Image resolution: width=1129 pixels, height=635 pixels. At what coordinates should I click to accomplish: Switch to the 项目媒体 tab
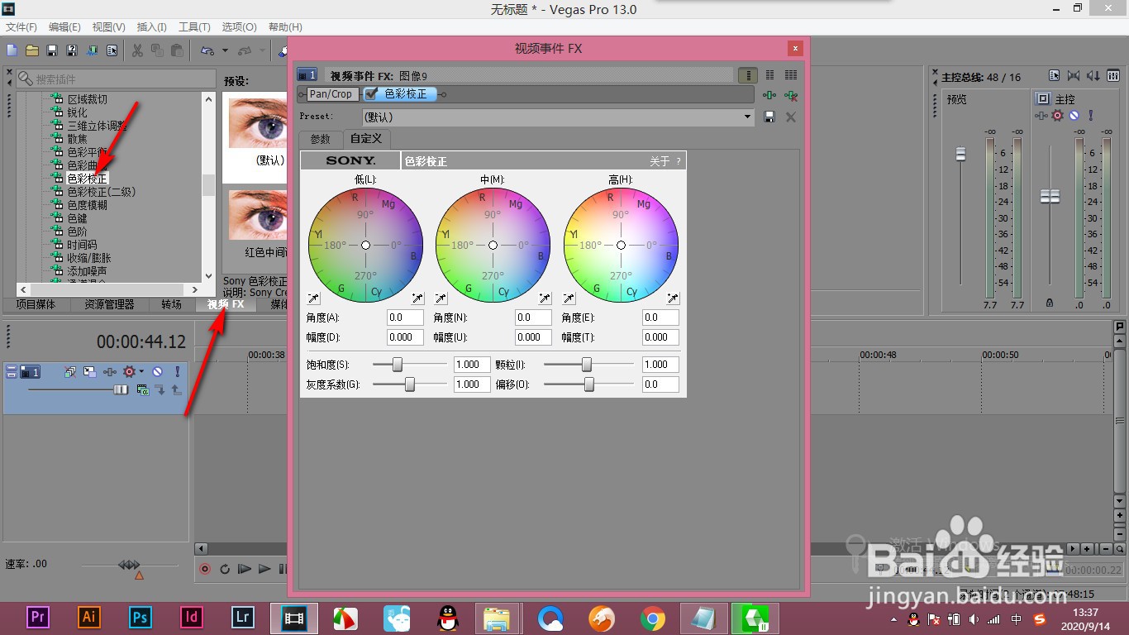click(36, 304)
